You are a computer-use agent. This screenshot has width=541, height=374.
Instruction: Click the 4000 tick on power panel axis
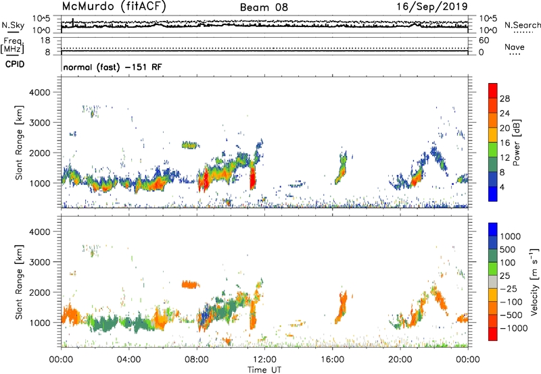click(x=39, y=92)
